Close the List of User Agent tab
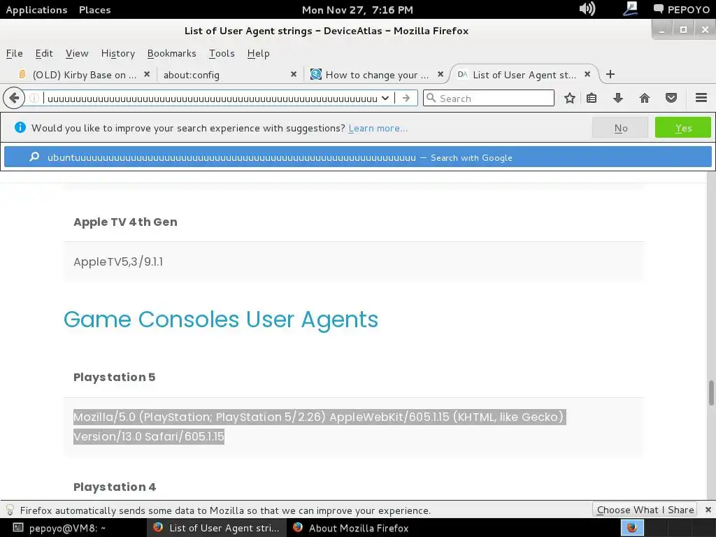The image size is (716, 537). point(587,74)
